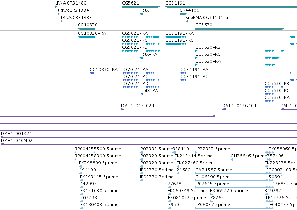Select the CG5621-PD protein label
297x210 pixels.
coord(136,84)
